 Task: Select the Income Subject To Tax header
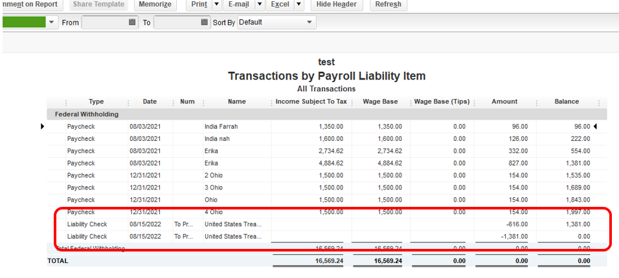coord(311,102)
